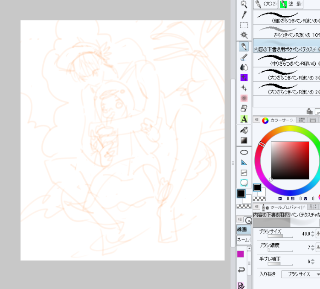Click the lock-bucket icon below the sub tool list

tap(309, 111)
